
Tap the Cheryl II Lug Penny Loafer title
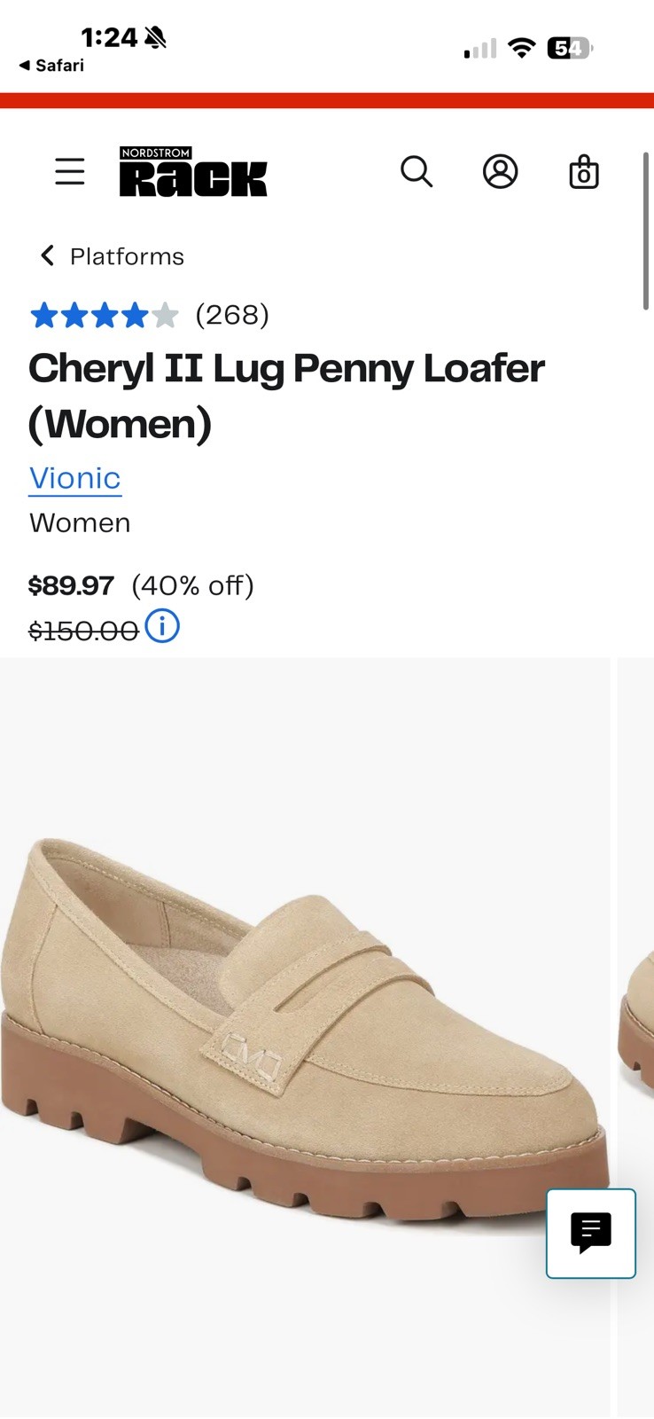[x=286, y=396]
